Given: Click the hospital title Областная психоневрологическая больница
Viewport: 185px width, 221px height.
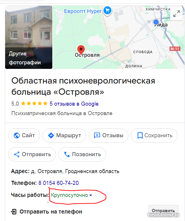Looking at the screenshot, I should (83, 86).
